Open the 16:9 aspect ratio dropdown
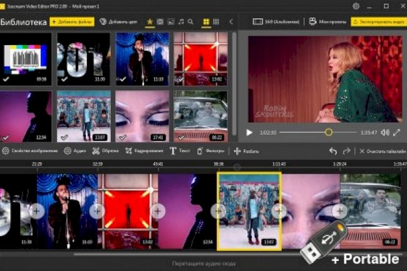The width and height of the screenshot is (407, 271). coord(276,21)
